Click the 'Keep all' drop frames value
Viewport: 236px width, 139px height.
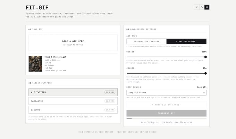click(x=202, y=87)
